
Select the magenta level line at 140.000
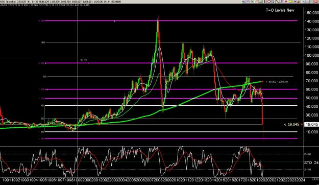coord(171,20)
